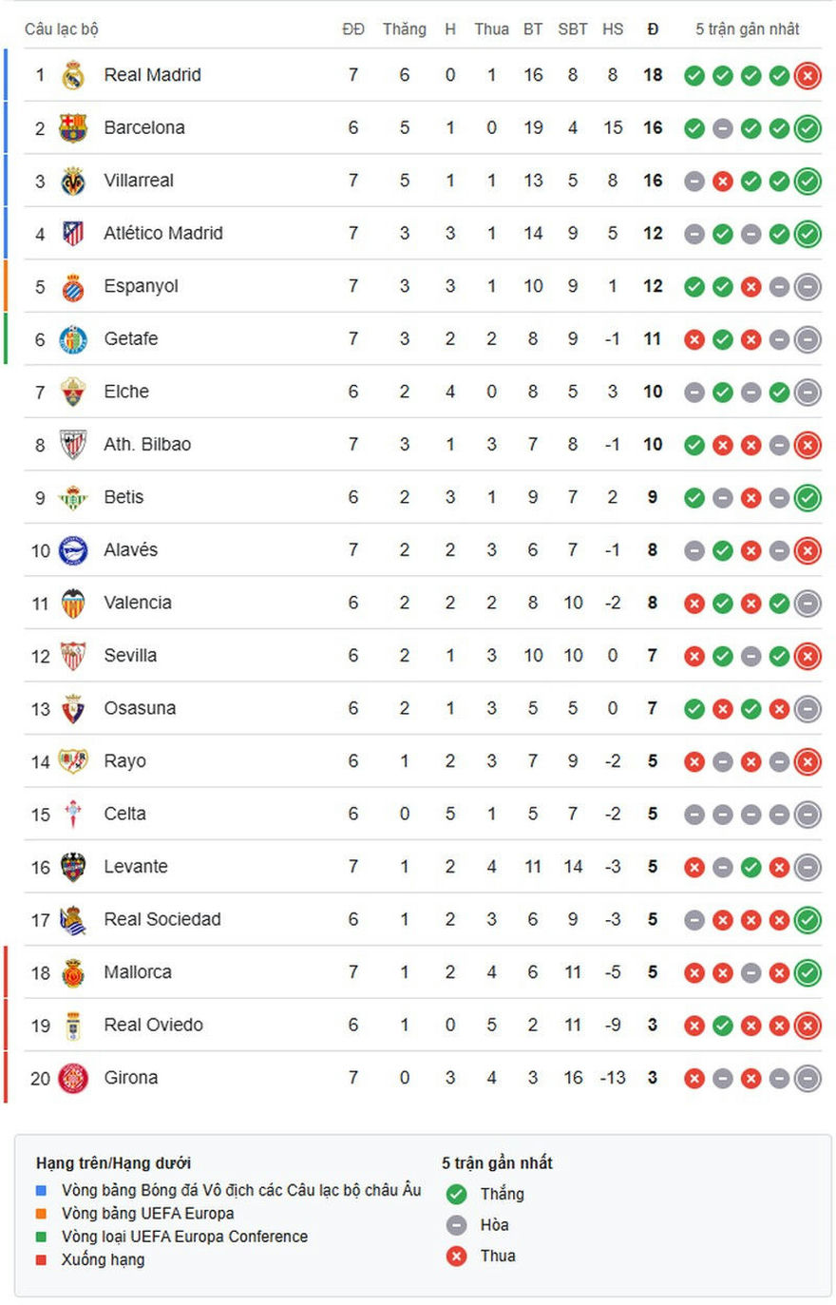Select the Villarreal yellow crest icon

pos(73,181)
